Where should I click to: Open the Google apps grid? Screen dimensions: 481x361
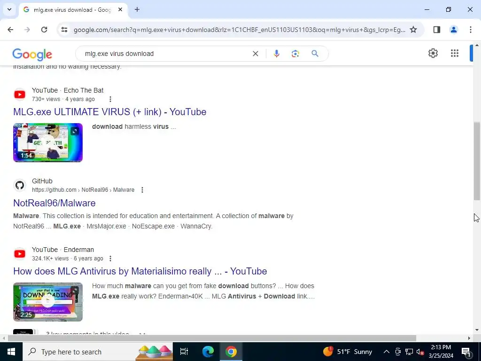455,53
